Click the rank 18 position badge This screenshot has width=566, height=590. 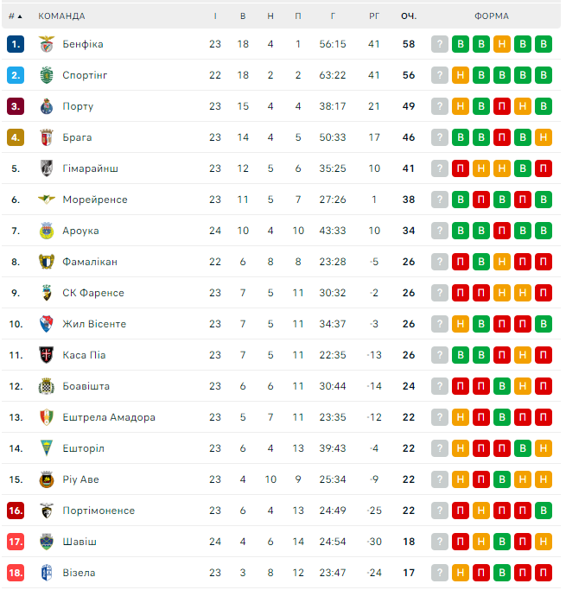click(x=16, y=573)
